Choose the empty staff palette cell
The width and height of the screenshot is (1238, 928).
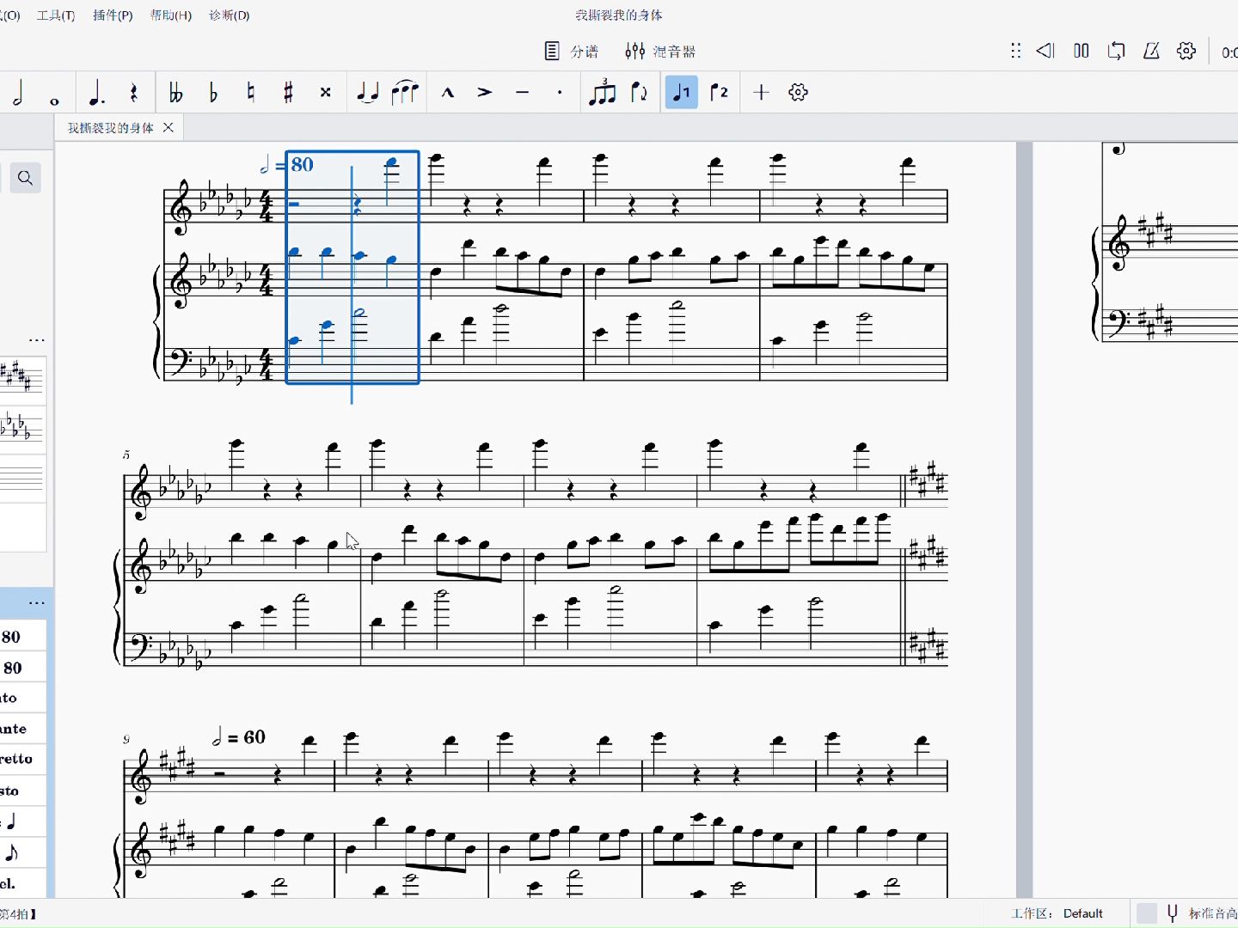[21, 479]
